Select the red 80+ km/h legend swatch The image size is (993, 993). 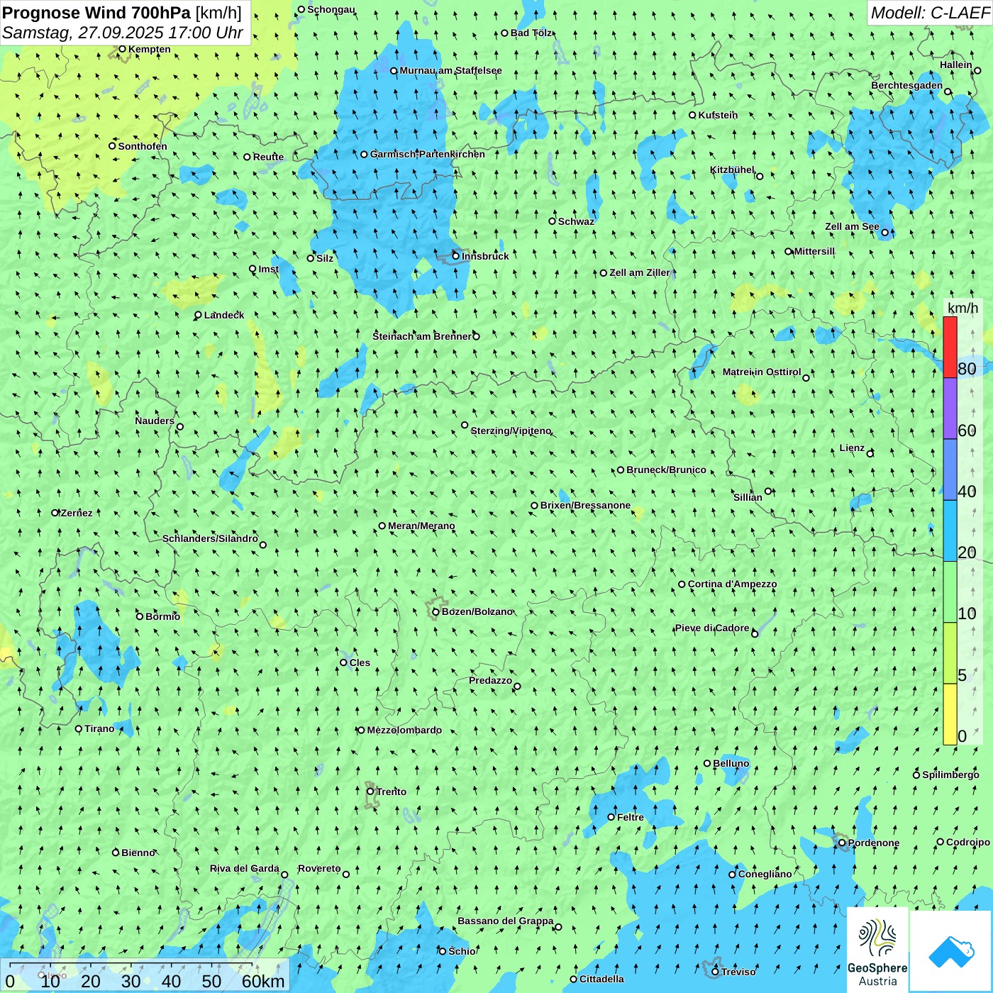[950, 347]
